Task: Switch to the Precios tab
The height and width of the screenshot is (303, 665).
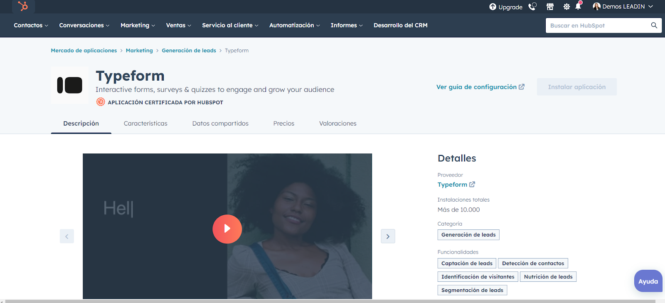Action: [x=284, y=123]
